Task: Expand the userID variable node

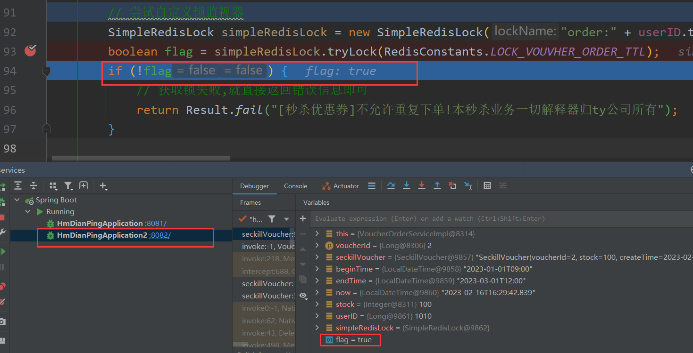Action: (317, 316)
